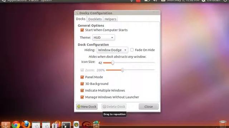Click the Docky anchor icon in the dock
The width and height of the screenshot is (229, 128).
coord(6,125)
